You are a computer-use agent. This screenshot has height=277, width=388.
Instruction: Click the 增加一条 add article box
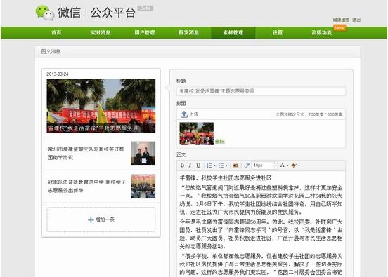101,219
